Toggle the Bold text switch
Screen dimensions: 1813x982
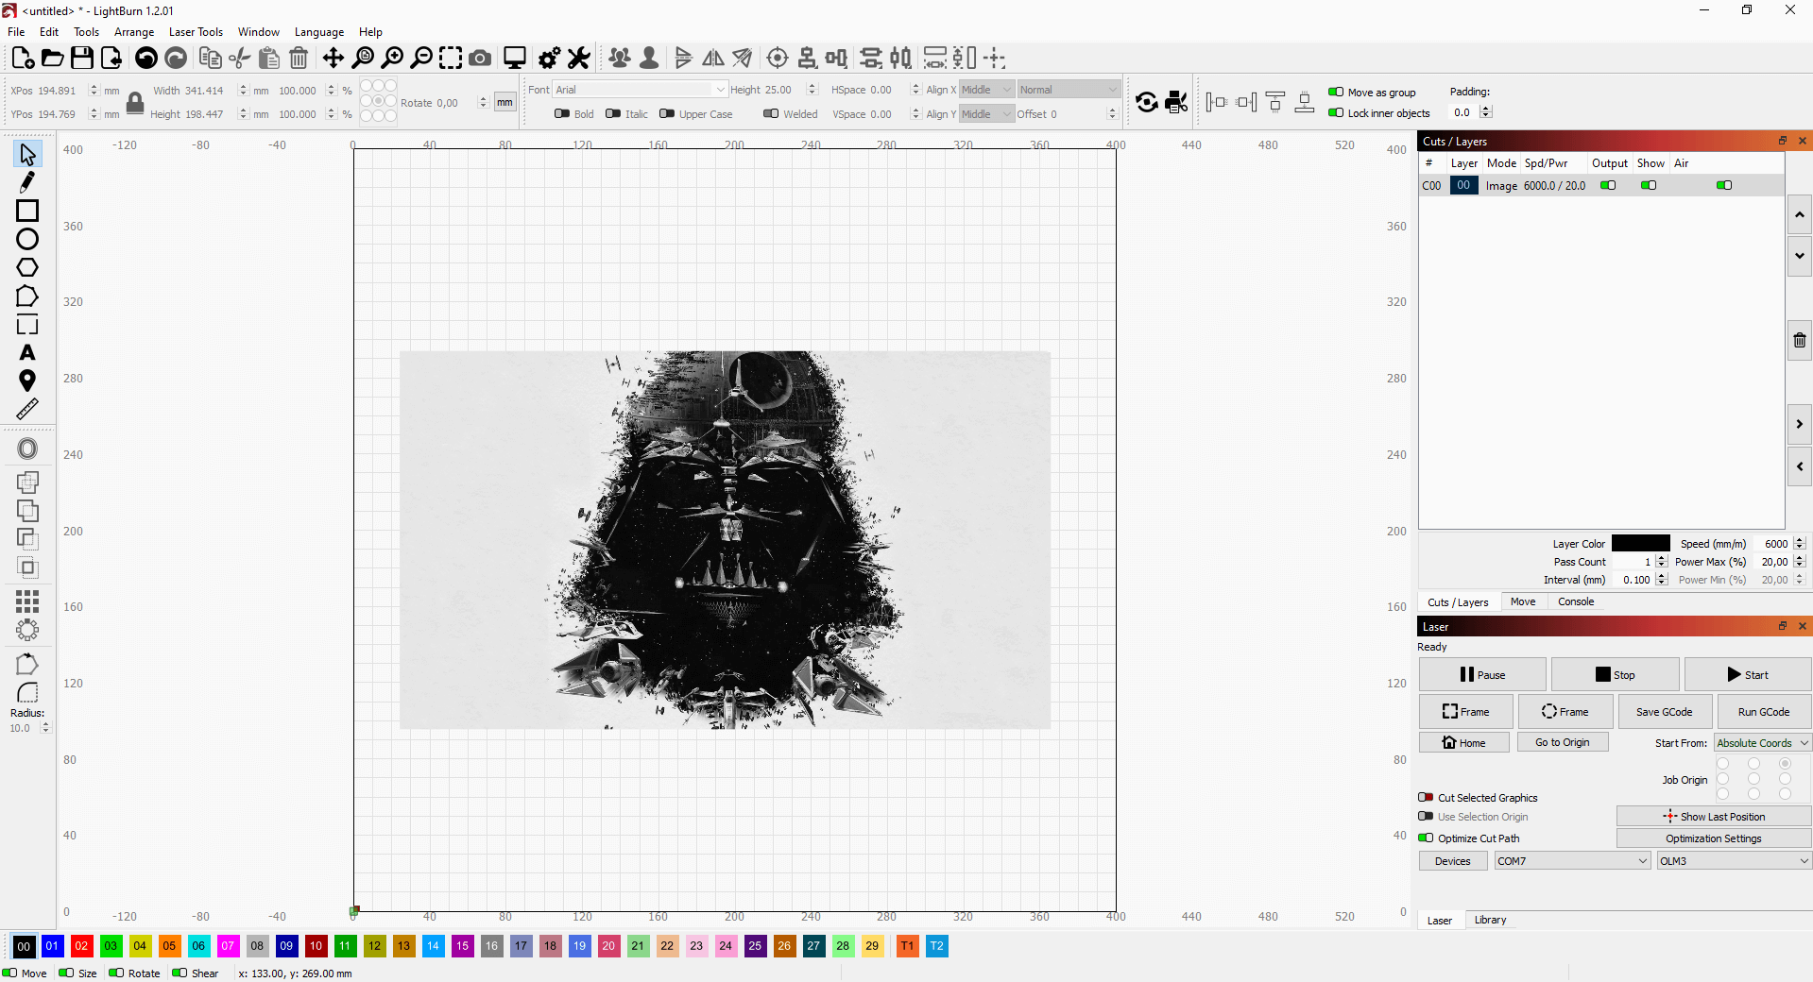tap(562, 114)
